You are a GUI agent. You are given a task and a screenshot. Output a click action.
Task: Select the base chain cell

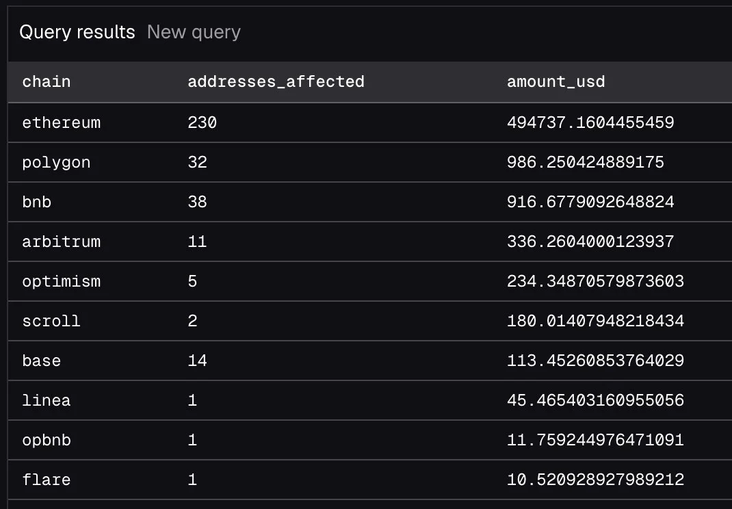42,361
